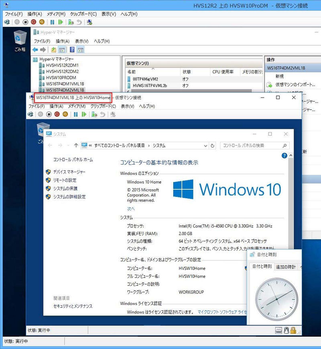321x349 pixels.
Task: Select the Recycle Bin icon on the outer desktop
Action: (20, 41)
